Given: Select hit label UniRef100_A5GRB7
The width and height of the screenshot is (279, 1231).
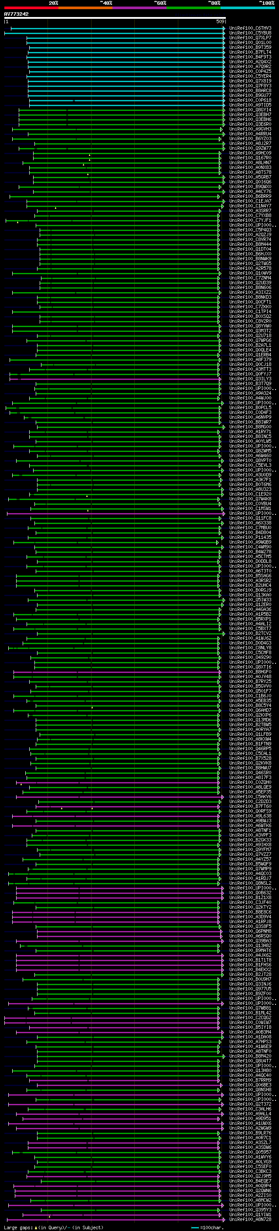Looking at the screenshot, I should pos(250,177).
